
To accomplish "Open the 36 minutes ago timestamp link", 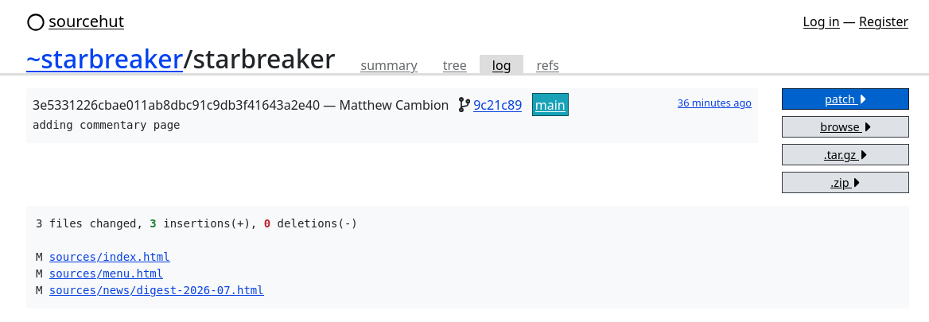I will click(x=714, y=103).
